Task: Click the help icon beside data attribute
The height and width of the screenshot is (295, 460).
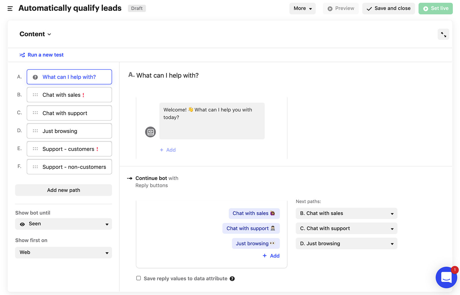Action: [x=232, y=279]
